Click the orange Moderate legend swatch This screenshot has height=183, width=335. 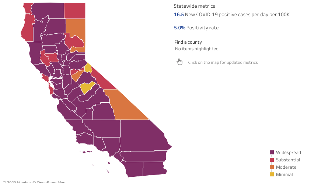[x=272, y=167]
